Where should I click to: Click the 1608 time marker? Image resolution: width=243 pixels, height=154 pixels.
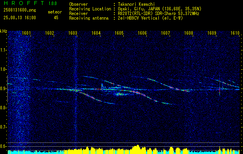pyautogui.click(x=189, y=33)
